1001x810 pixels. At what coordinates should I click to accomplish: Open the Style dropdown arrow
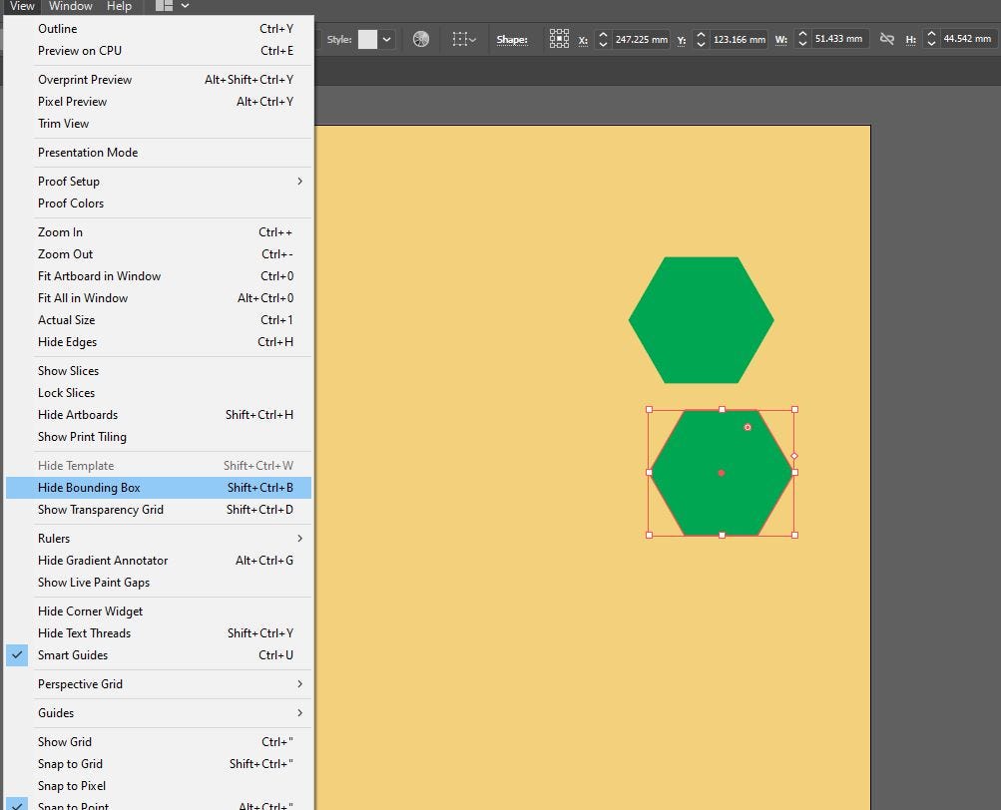tap(387, 39)
